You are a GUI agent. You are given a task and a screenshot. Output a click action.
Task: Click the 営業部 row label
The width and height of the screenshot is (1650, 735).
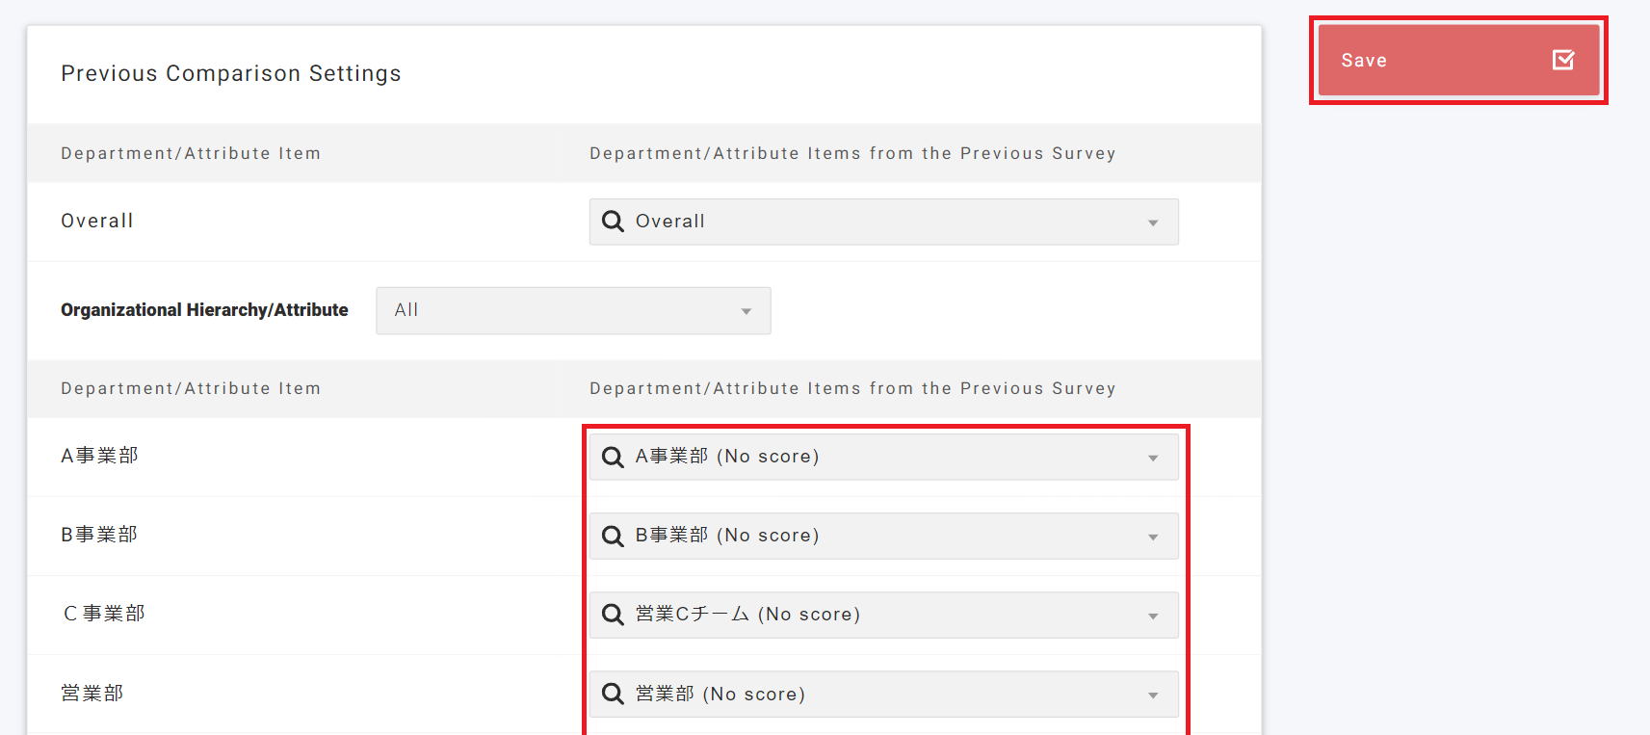[92, 694]
